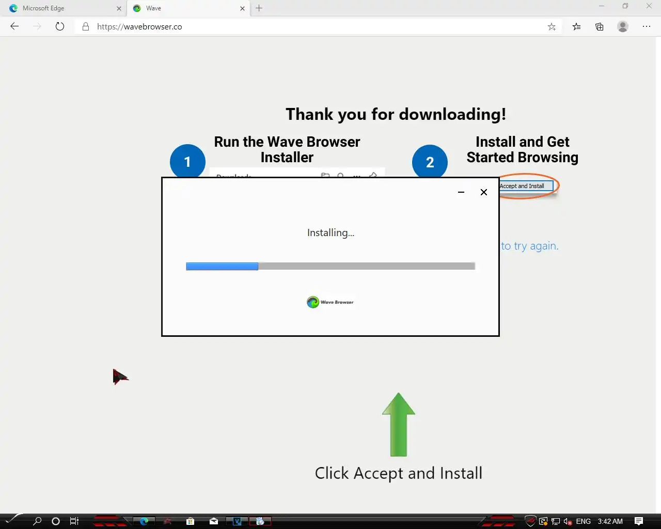Open the 3:42 AM clock flyout
The width and height of the screenshot is (661, 529).
(x=610, y=521)
